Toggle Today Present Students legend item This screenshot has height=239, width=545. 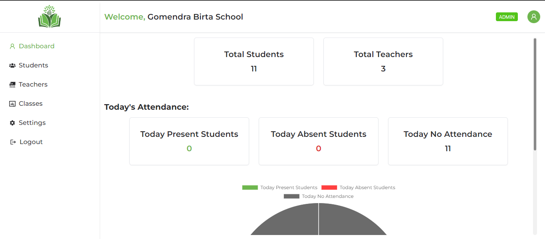(279, 188)
